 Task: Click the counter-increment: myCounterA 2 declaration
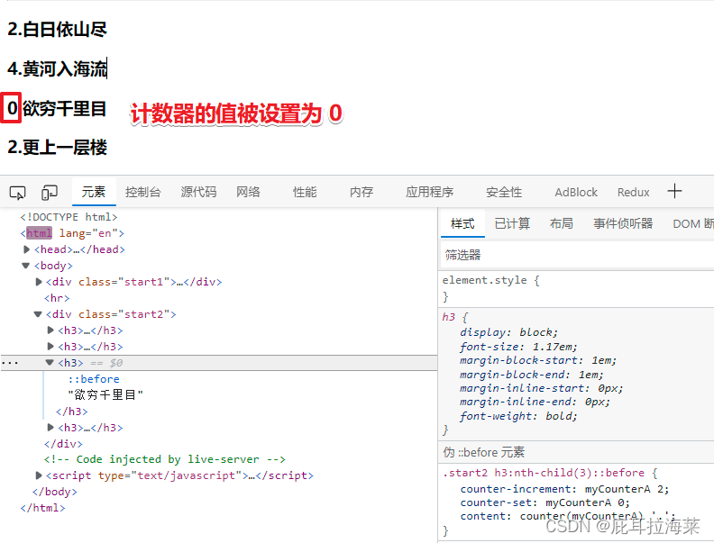(x=564, y=489)
